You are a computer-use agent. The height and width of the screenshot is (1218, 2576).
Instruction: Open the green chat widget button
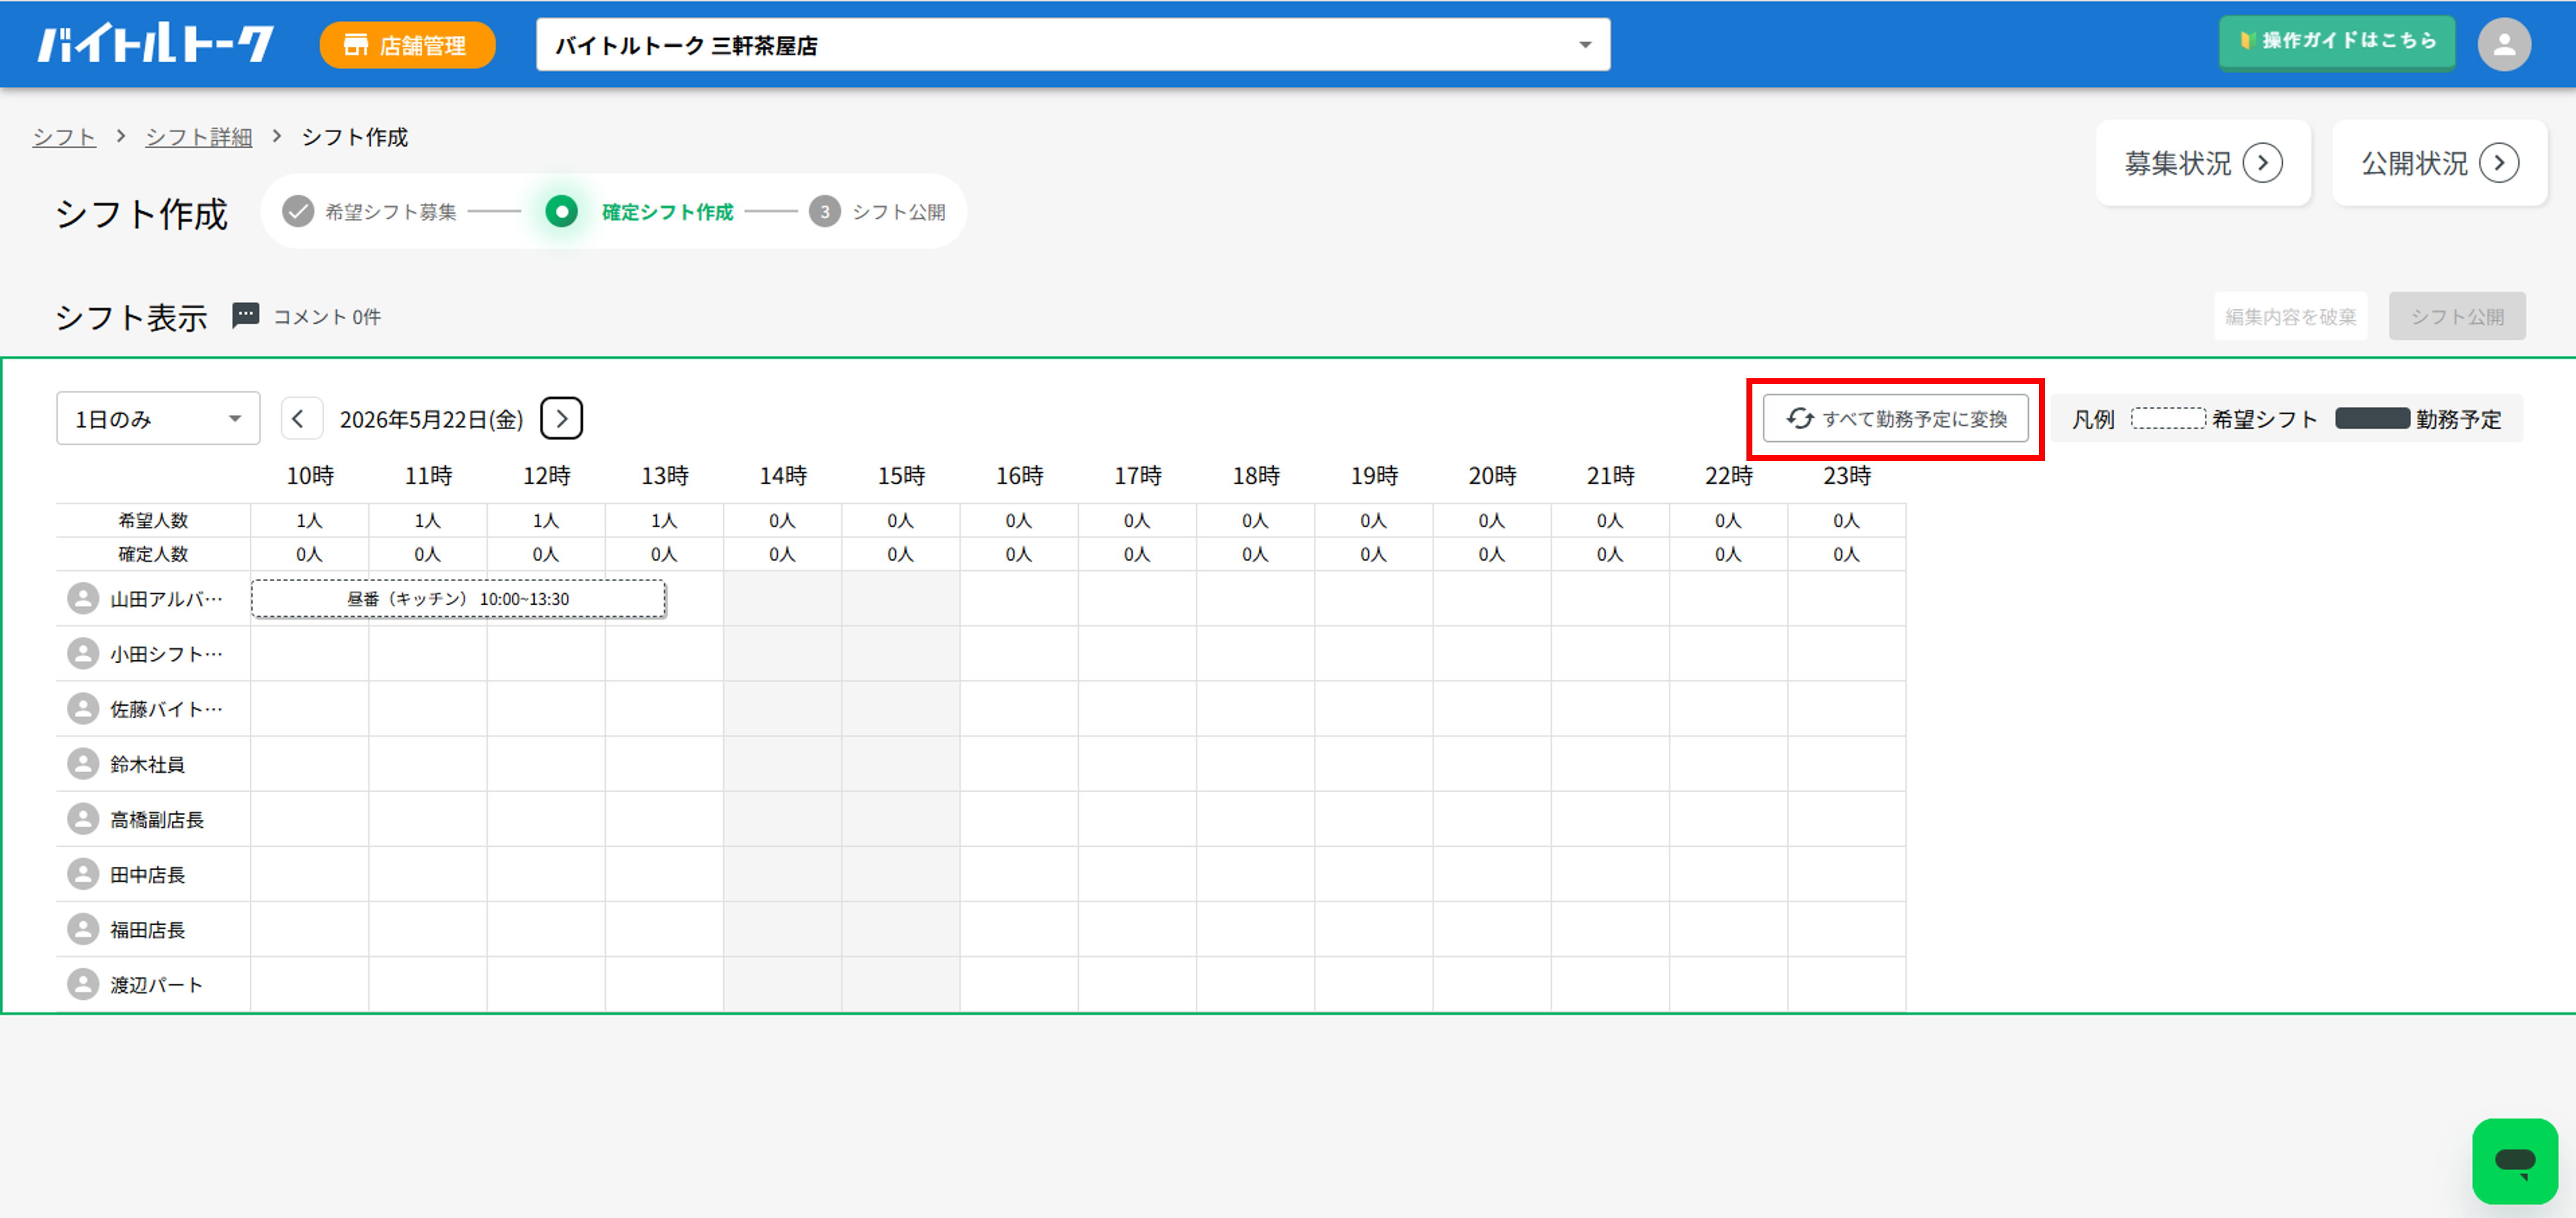tap(2515, 1161)
